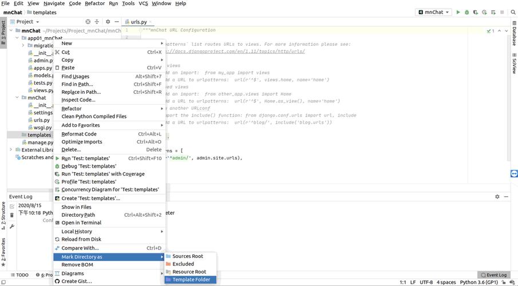Open mnChat run configuration dropdown

[x=434, y=12]
